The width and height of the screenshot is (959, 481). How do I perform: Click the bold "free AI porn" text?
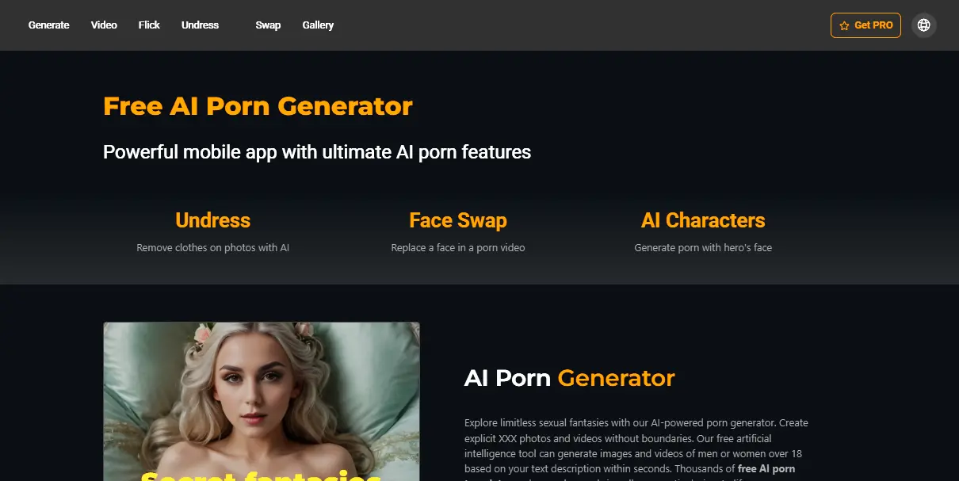tap(766, 469)
